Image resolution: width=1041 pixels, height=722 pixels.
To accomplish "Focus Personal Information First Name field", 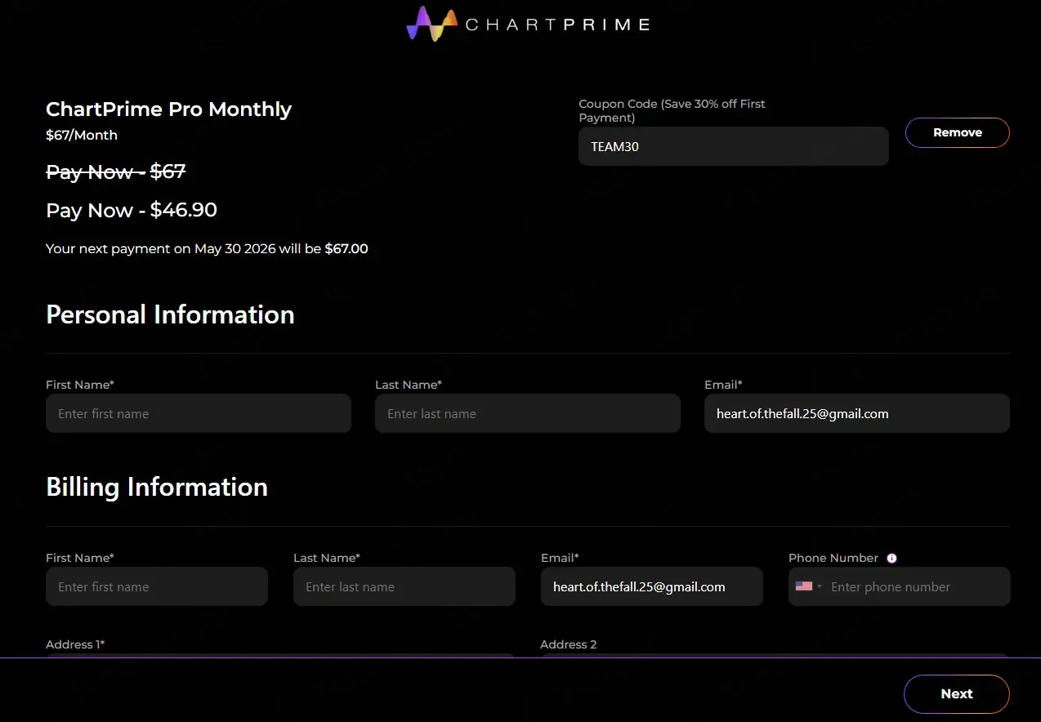I will [199, 413].
